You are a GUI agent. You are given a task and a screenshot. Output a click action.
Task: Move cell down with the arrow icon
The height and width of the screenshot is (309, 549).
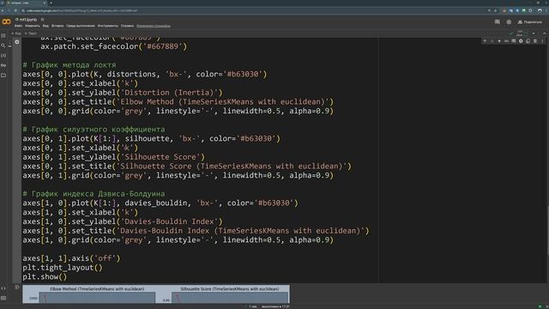pos(492,41)
